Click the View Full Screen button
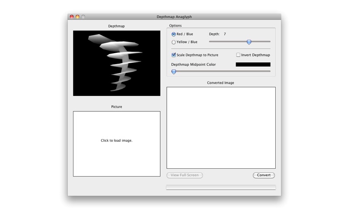 point(185,175)
